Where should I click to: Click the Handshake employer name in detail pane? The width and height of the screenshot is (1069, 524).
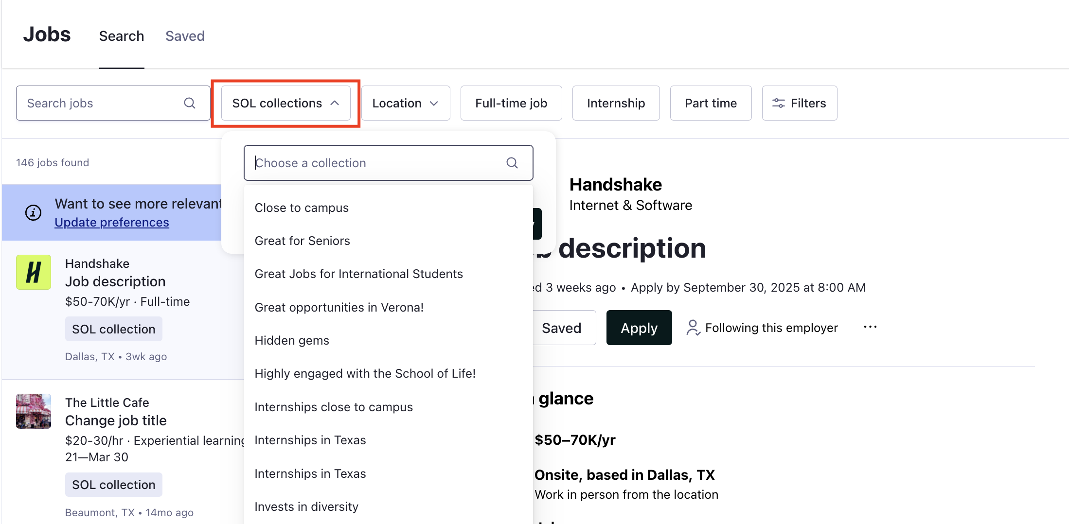[x=615, y=185]
